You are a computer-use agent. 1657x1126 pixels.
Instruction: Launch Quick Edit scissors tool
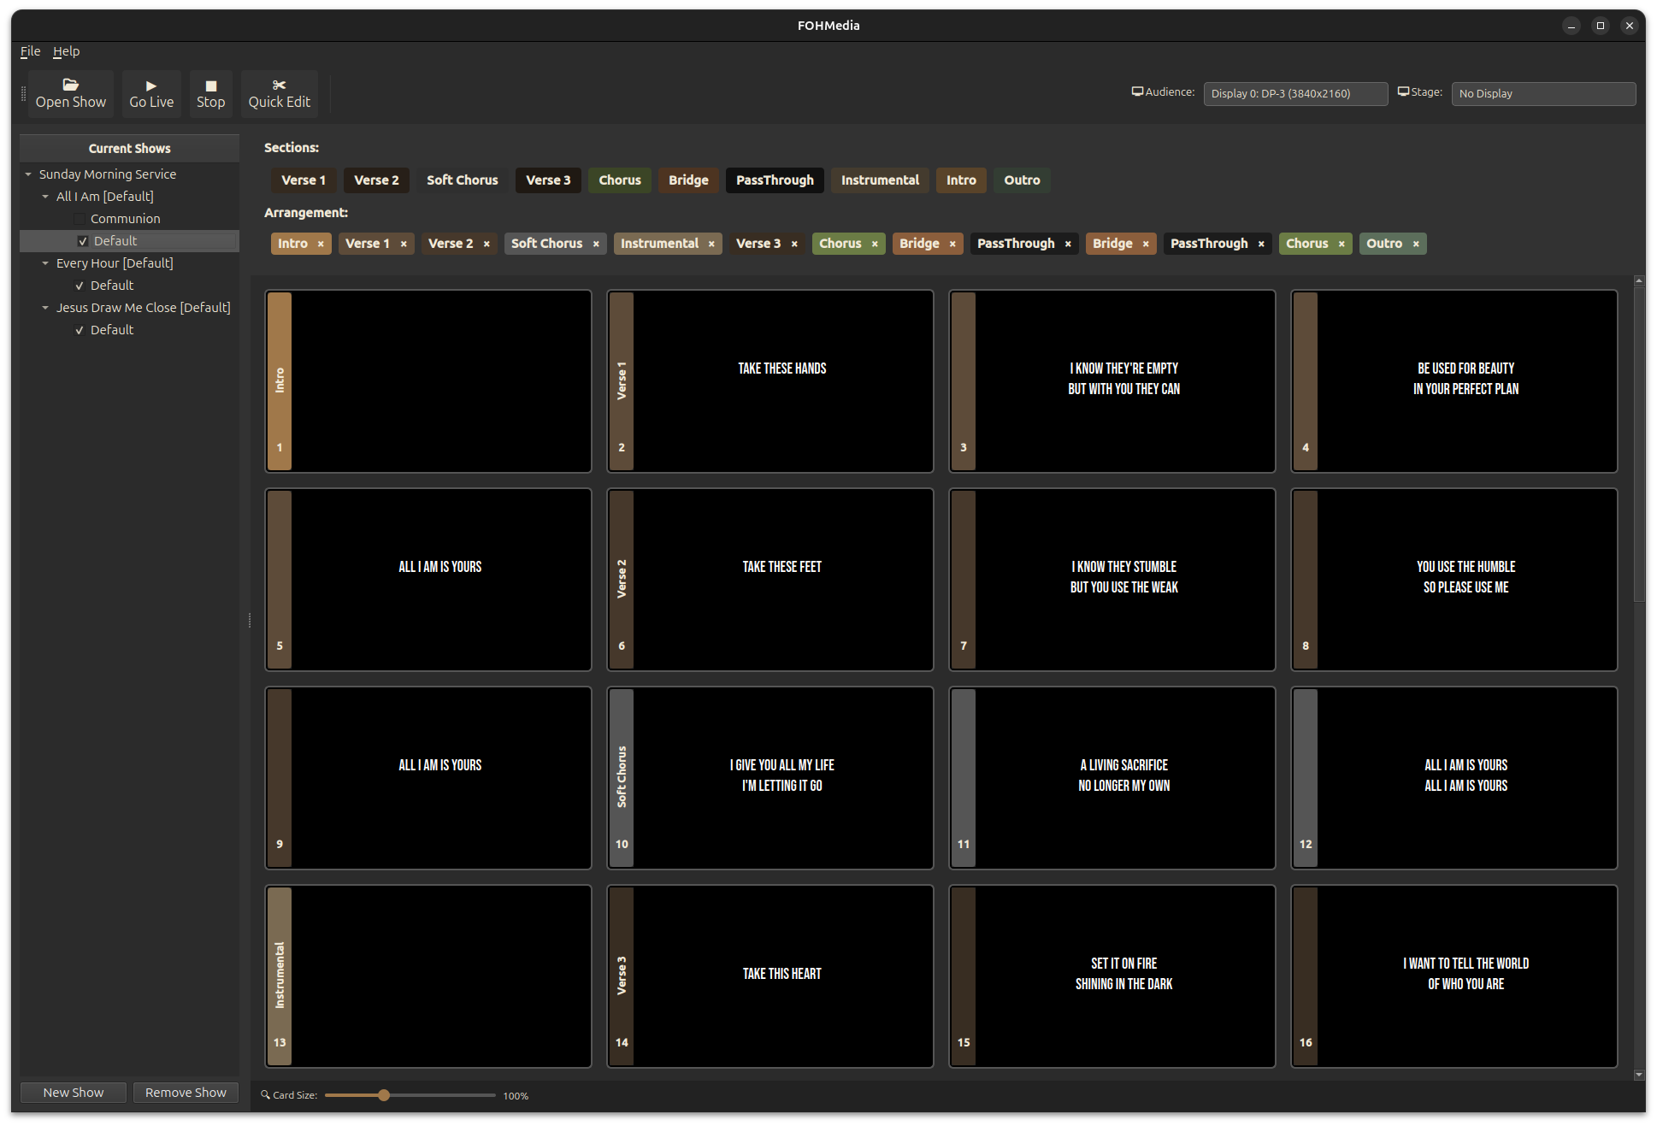click(x=279, y=93)
